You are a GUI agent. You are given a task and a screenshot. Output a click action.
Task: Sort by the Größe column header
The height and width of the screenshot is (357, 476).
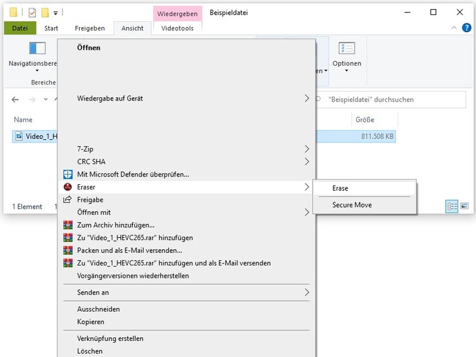365,120
